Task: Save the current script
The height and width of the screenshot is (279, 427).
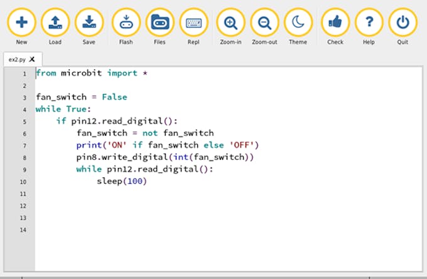Action: click(x=89, y=23)
